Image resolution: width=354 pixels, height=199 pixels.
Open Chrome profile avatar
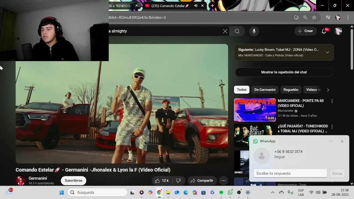[338, 17]
